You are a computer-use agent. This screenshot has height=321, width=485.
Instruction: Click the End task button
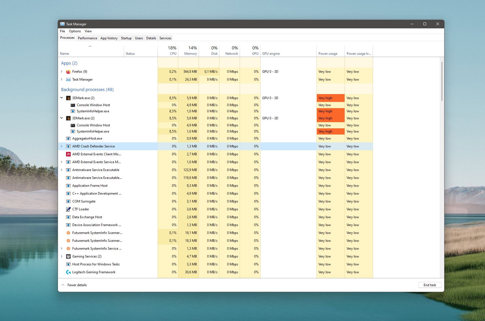coord(430,285)
